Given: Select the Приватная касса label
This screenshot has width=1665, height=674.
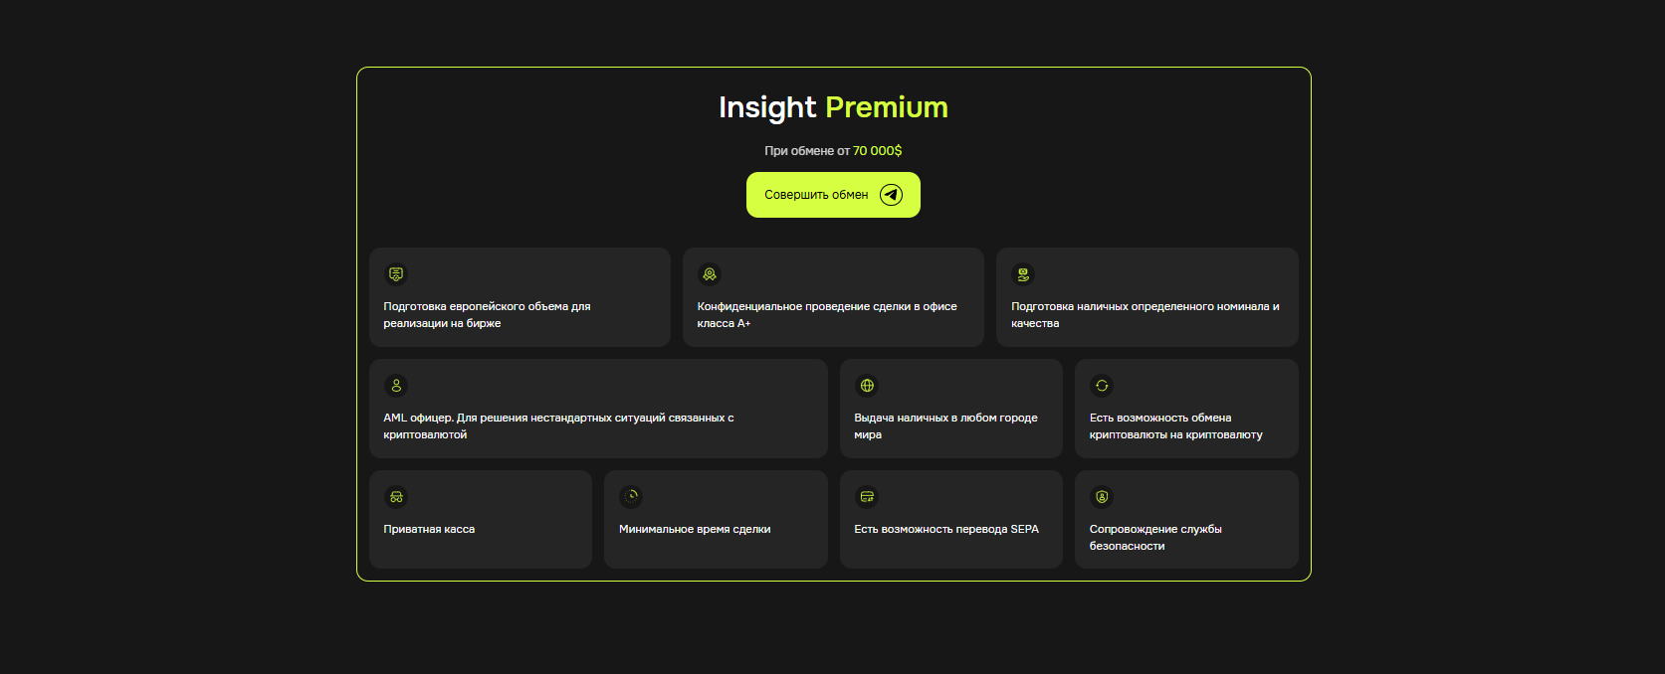Looking at the screenshot, I should click(x=429, y=530).
